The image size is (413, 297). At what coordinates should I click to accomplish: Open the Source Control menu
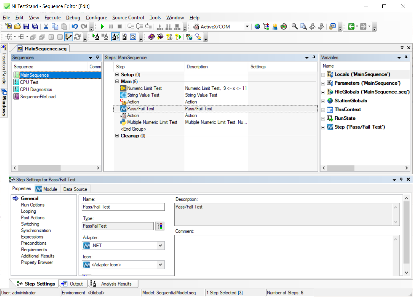pyautogui.click(x=128, y=18)
